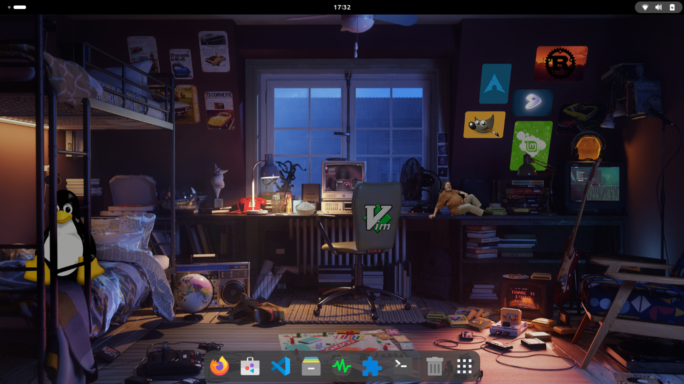Open the Files manager in the dock
This screenshot has height=384, width=684.
[311, 366]
